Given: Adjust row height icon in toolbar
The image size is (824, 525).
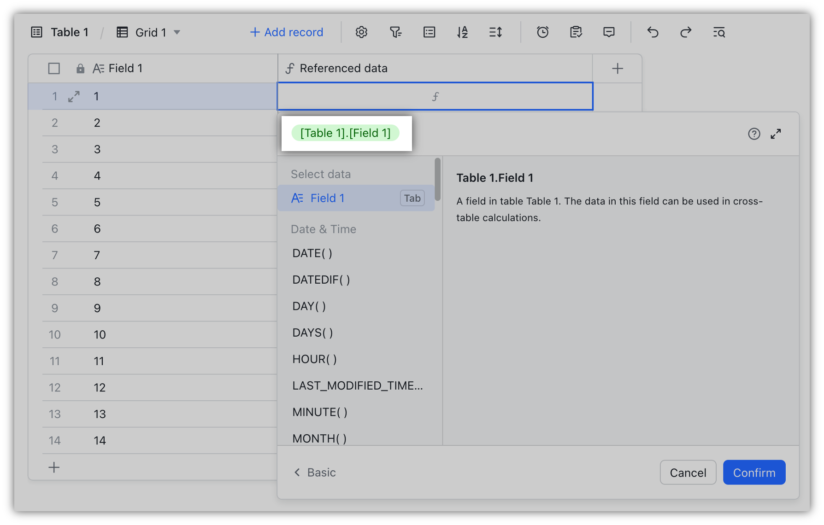Looking at the screenshot, I should tap(495, 32).
